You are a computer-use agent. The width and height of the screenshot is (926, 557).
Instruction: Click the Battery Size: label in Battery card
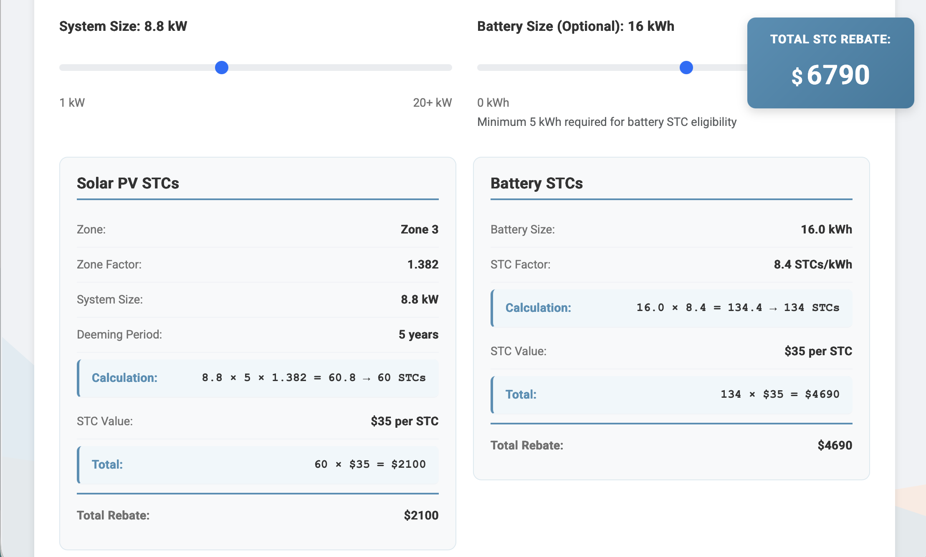(523, 229)
